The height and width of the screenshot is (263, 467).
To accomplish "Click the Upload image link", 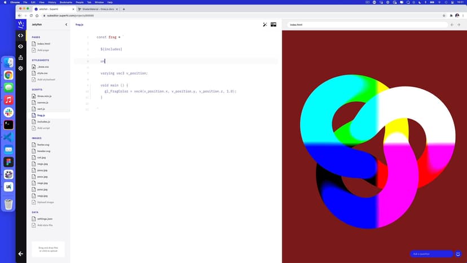I will tap(45, 202).
